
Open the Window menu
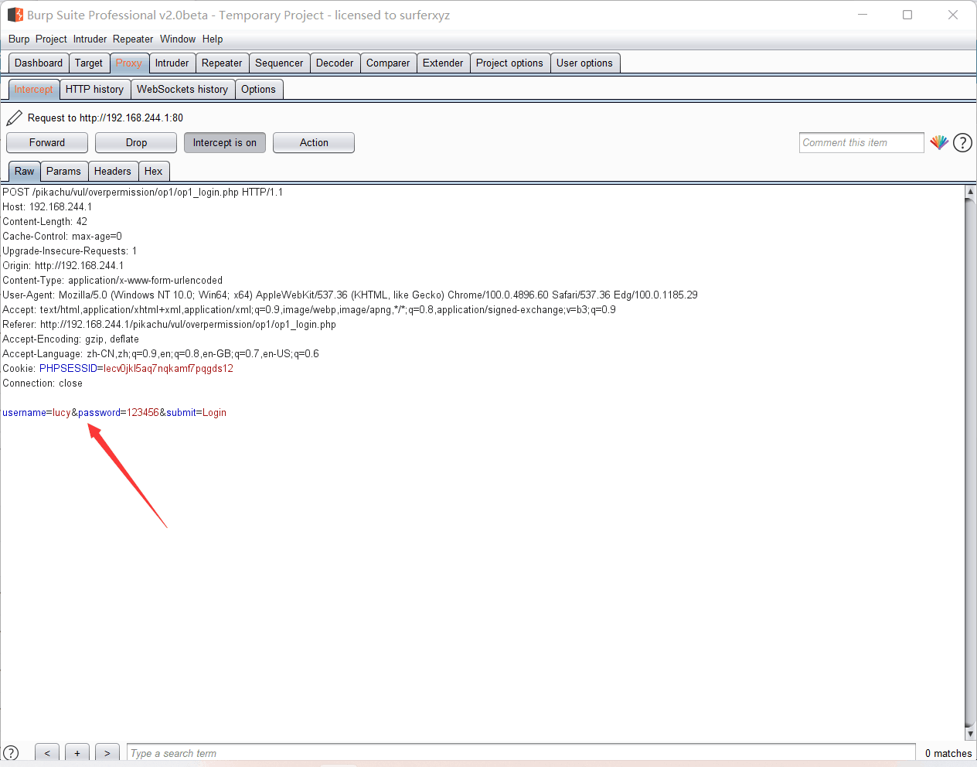point(178,39)
